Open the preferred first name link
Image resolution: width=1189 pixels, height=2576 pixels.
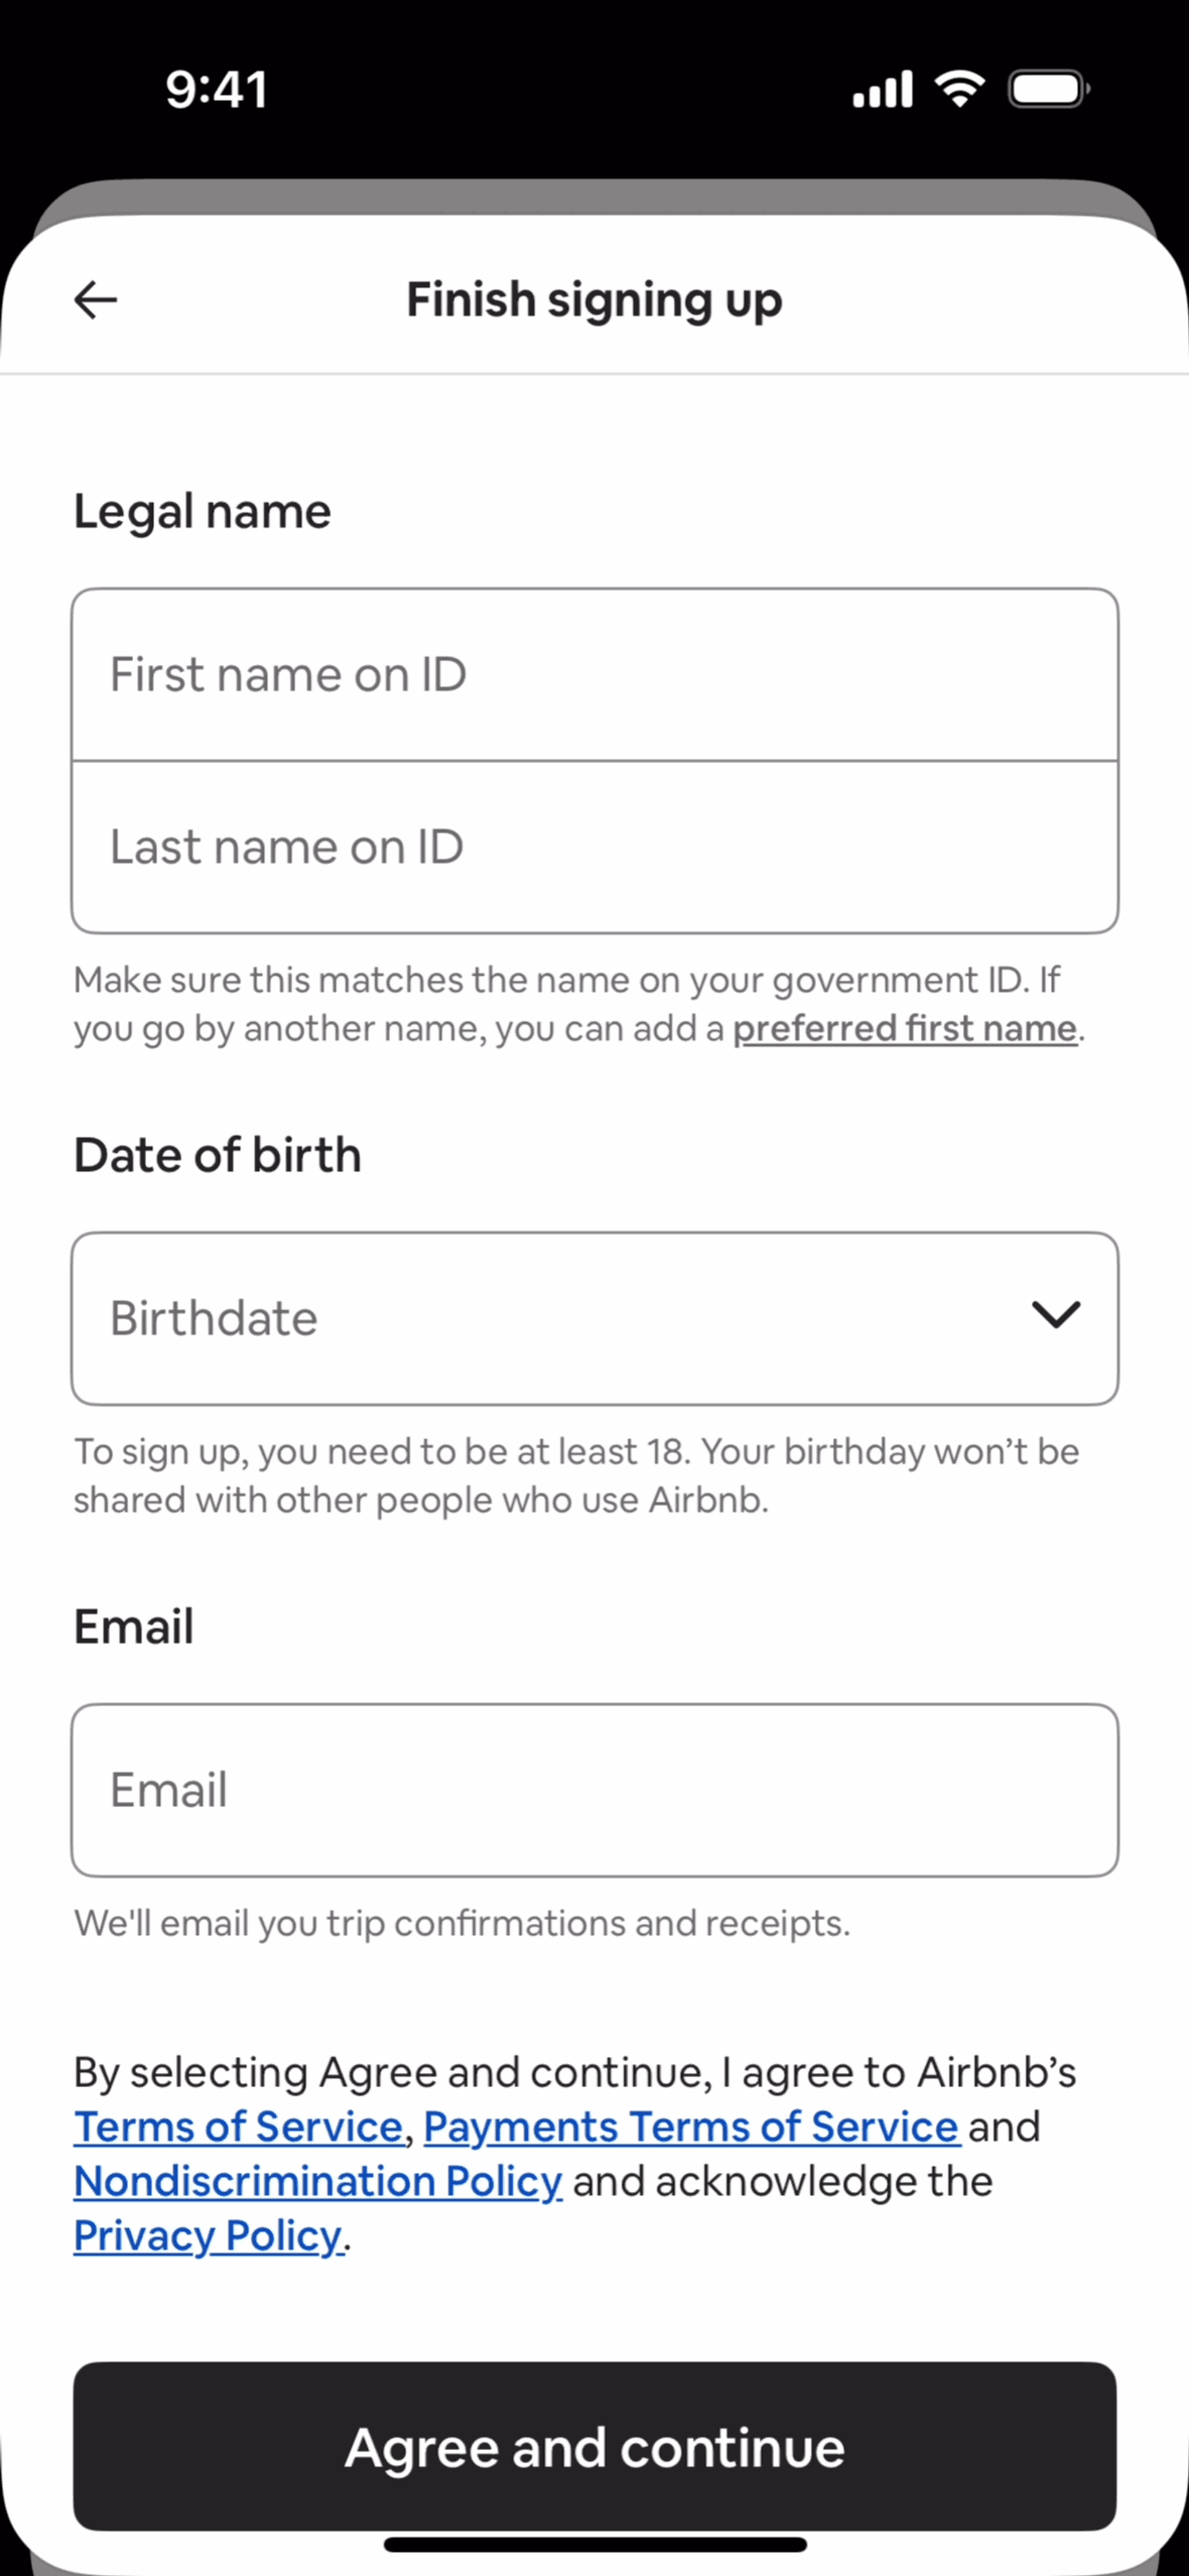point(905,1028)
